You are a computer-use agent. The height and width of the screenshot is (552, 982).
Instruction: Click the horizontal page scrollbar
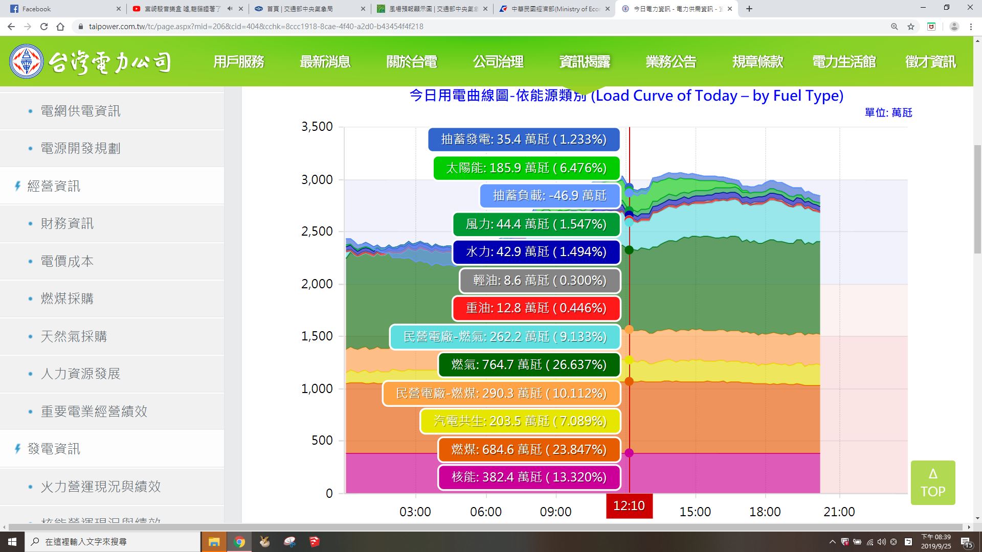point(486,527)
